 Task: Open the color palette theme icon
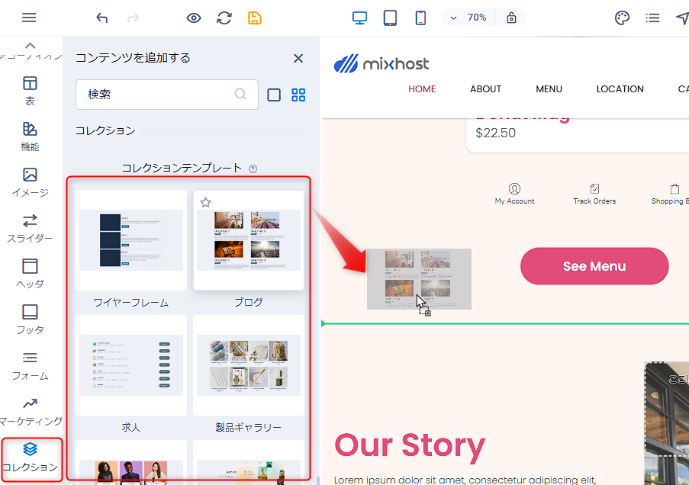point(622,18)
